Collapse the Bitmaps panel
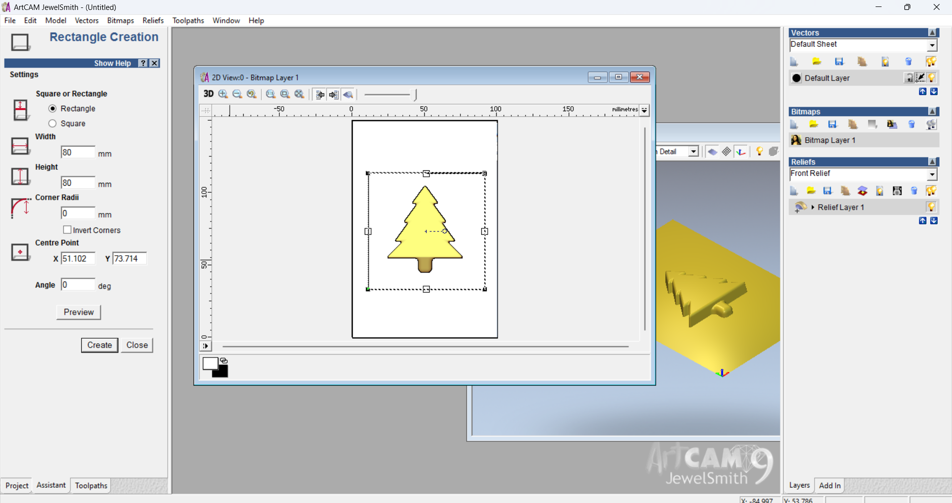Screen dimensions: 952x503 [933, 112]
